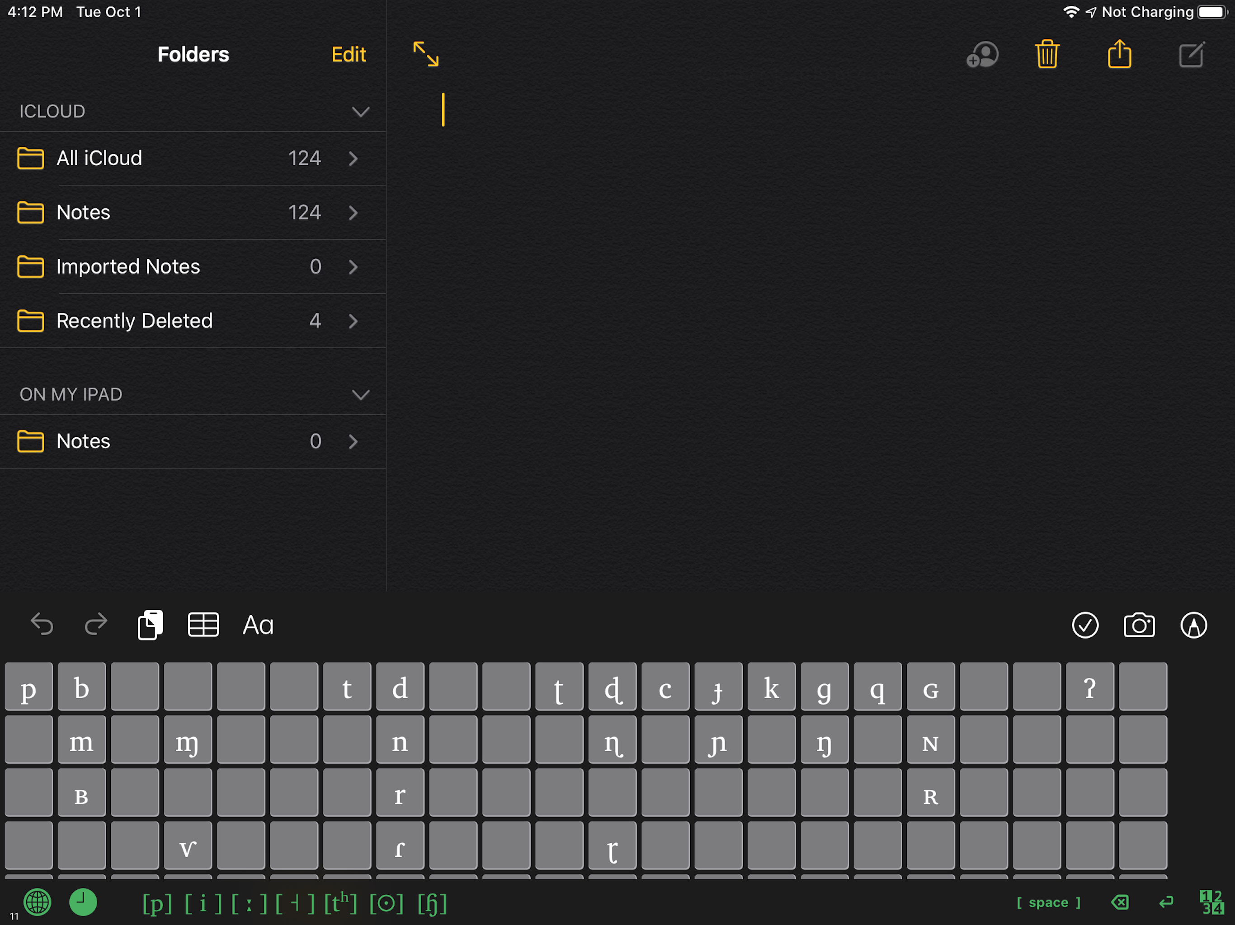Select the [˧] tone category
The image size is (1235, 925).
point(295,903)
